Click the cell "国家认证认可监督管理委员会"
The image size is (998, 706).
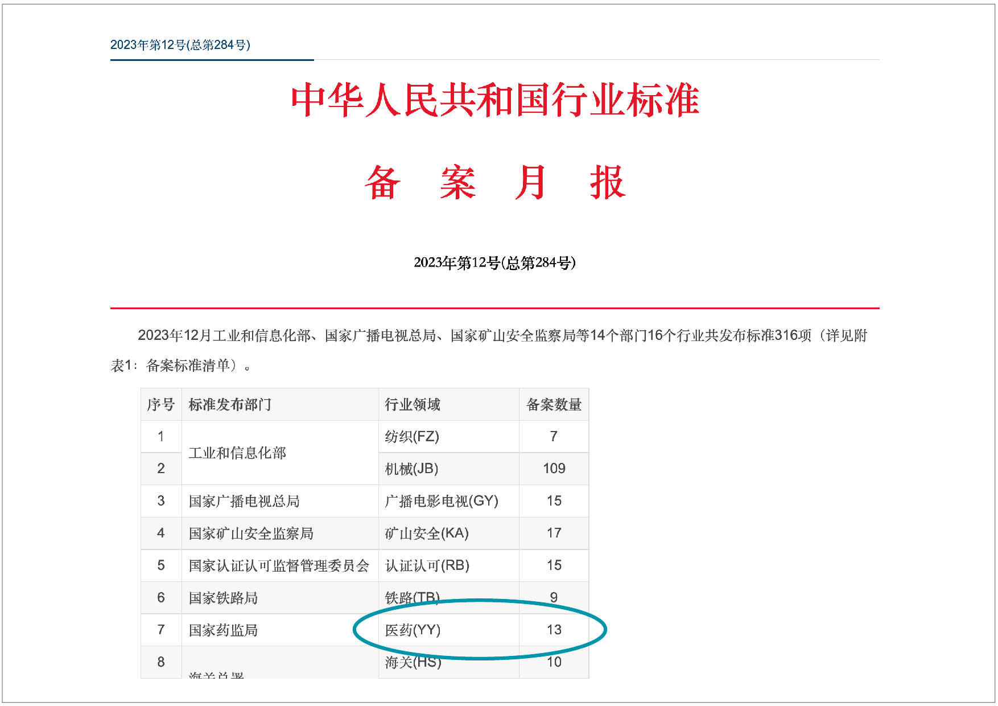[x=279, y=566]
